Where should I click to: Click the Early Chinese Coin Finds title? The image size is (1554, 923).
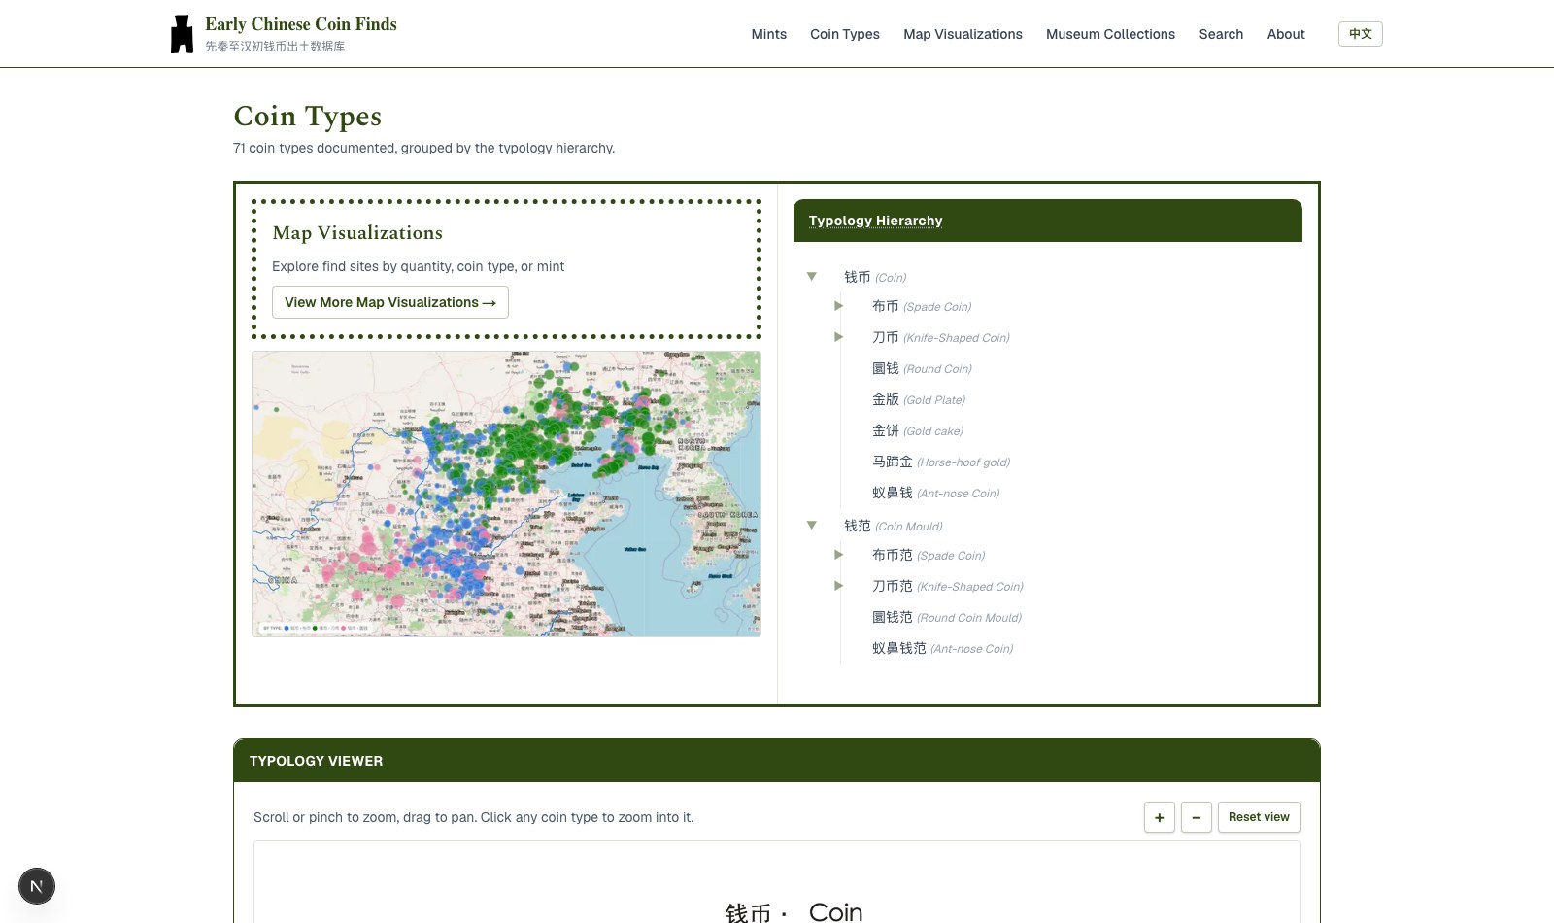click(301, 24)
